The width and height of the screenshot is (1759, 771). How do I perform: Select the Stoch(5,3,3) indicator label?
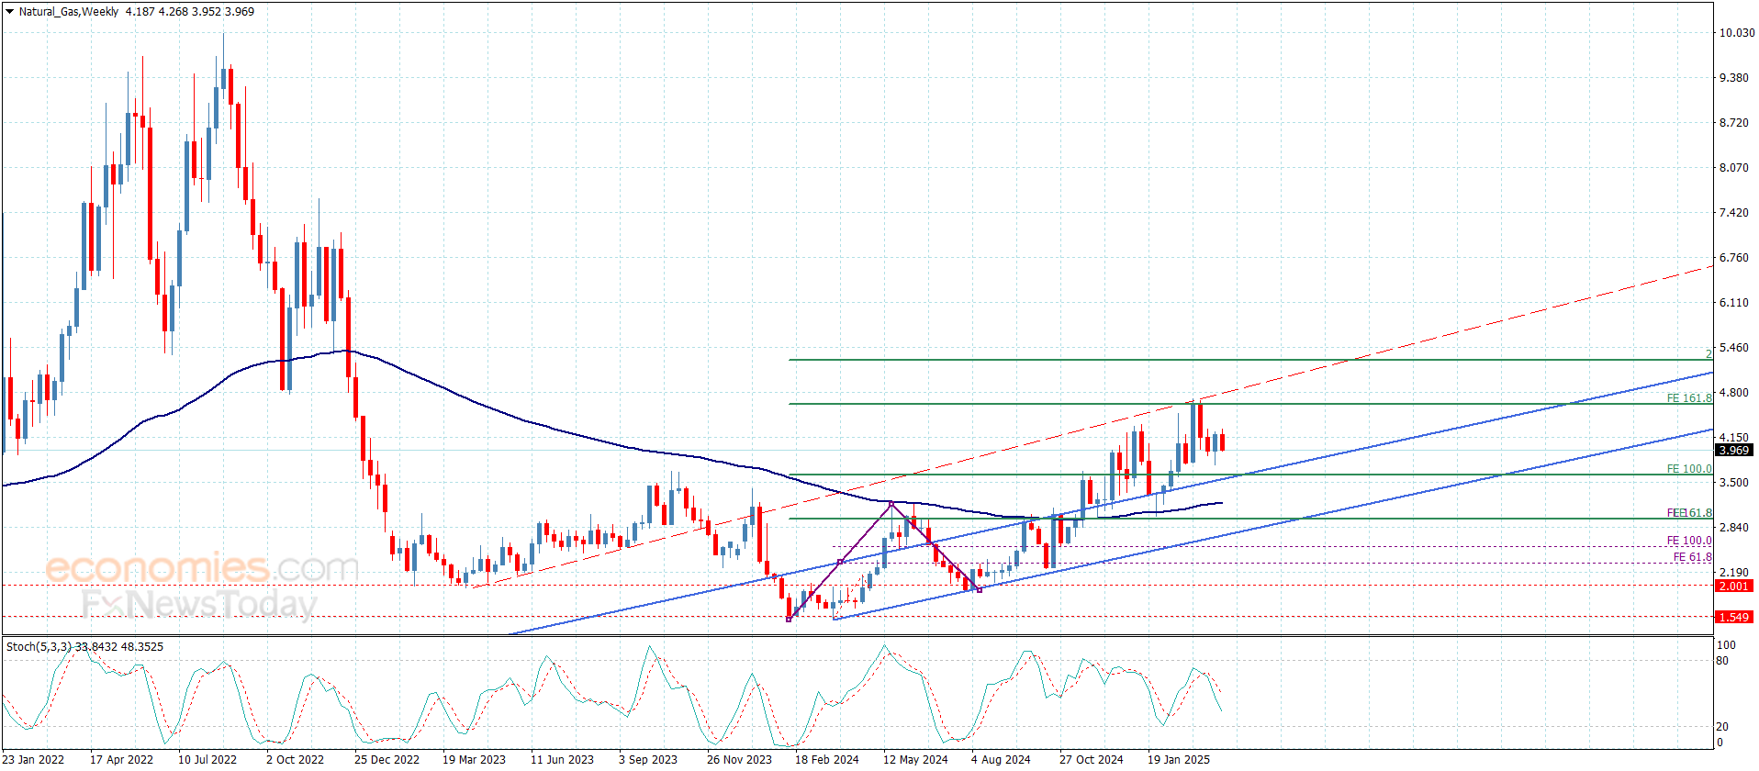(39, 647)
